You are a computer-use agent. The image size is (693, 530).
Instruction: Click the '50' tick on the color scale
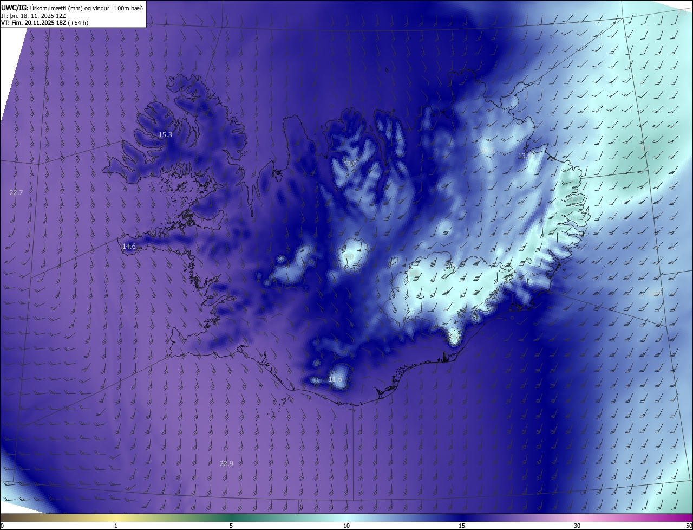click(x=689, y=526)
